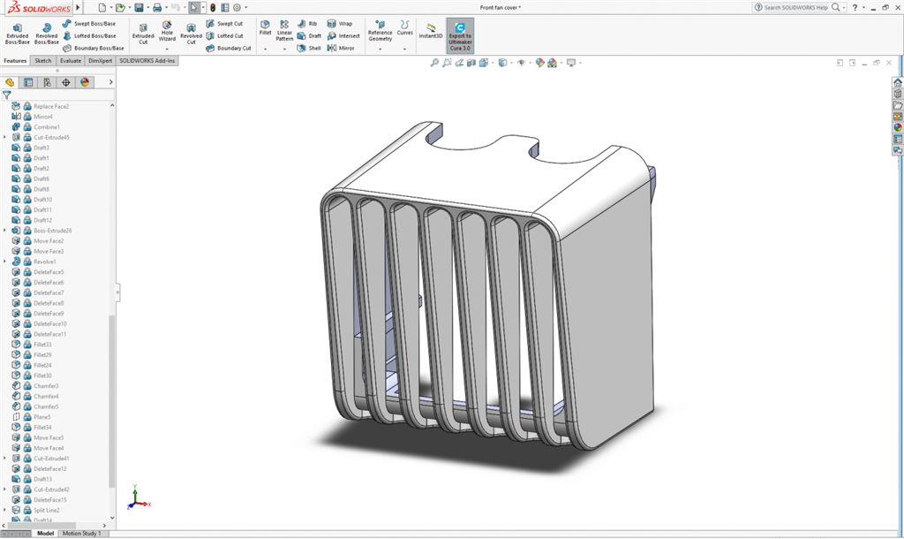
Task: Open the DisplayManager panel tab
Action: click(x=85, y=82)
